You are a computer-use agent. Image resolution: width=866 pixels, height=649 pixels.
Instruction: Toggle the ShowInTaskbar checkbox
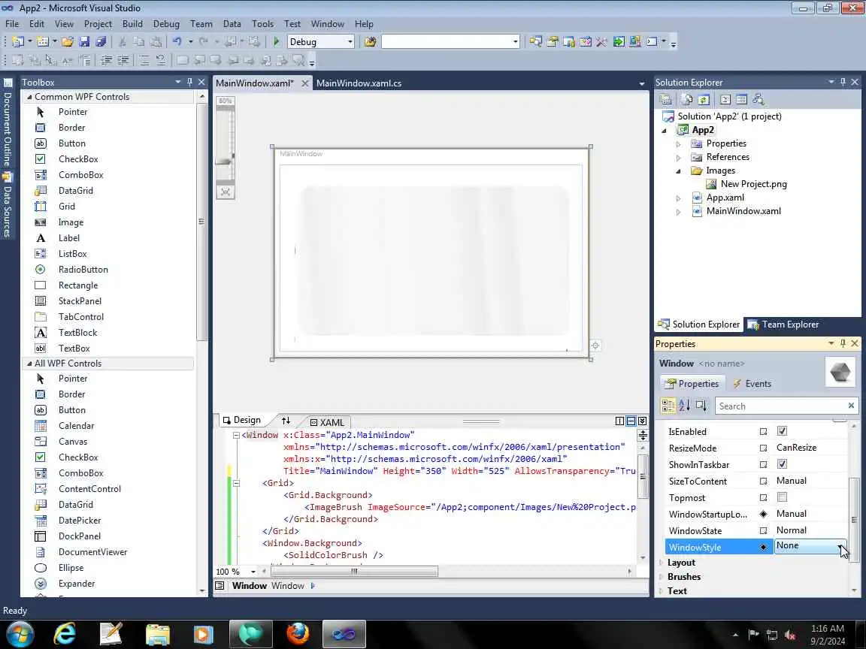coord(782,464)
